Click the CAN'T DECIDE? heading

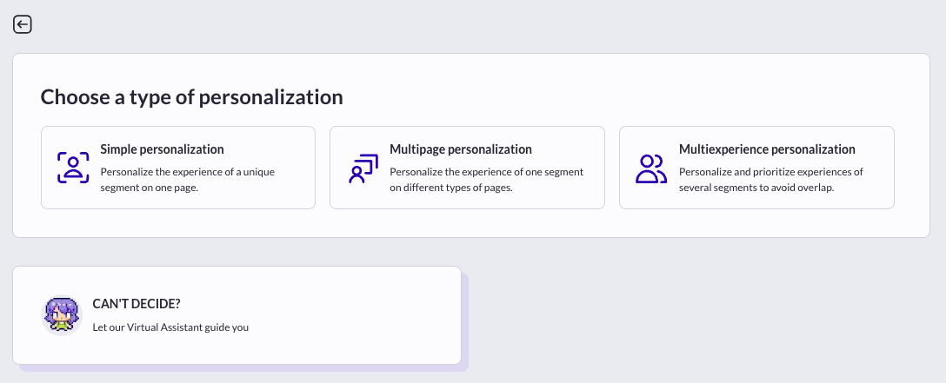[x=137, y=304]
